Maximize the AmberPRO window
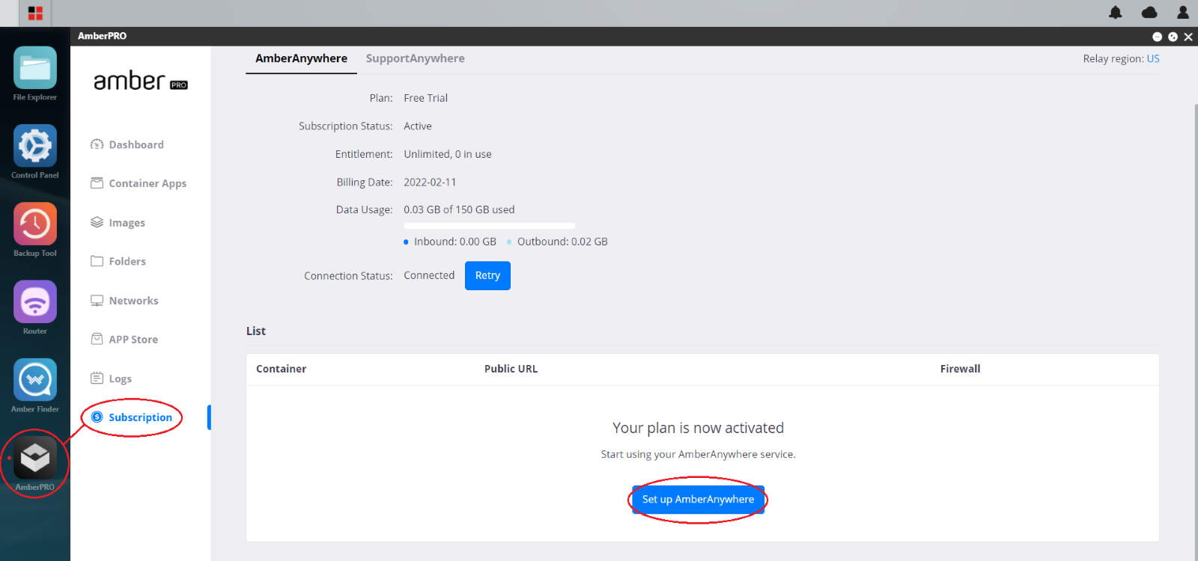Viewport: 1198px width, 561px height. tap(1173, 37)
